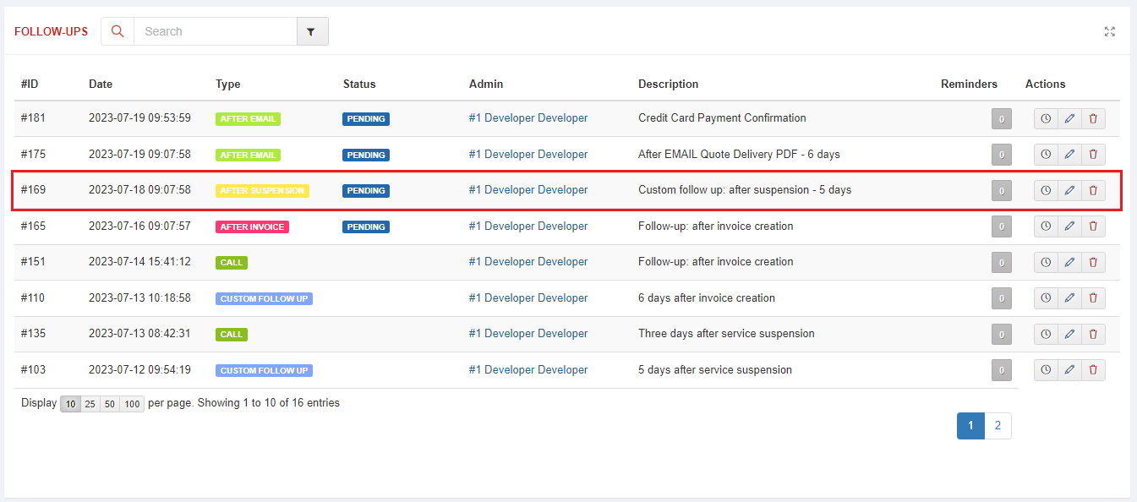Show 25 entries per page

pyautogui.click(x=90, y=404)
